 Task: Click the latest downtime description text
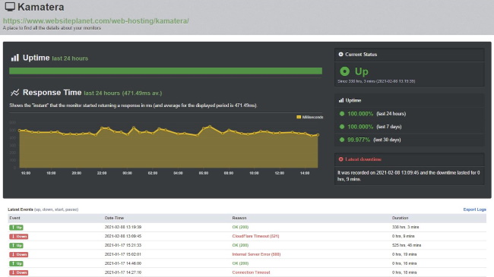click(x=409, y=175)
